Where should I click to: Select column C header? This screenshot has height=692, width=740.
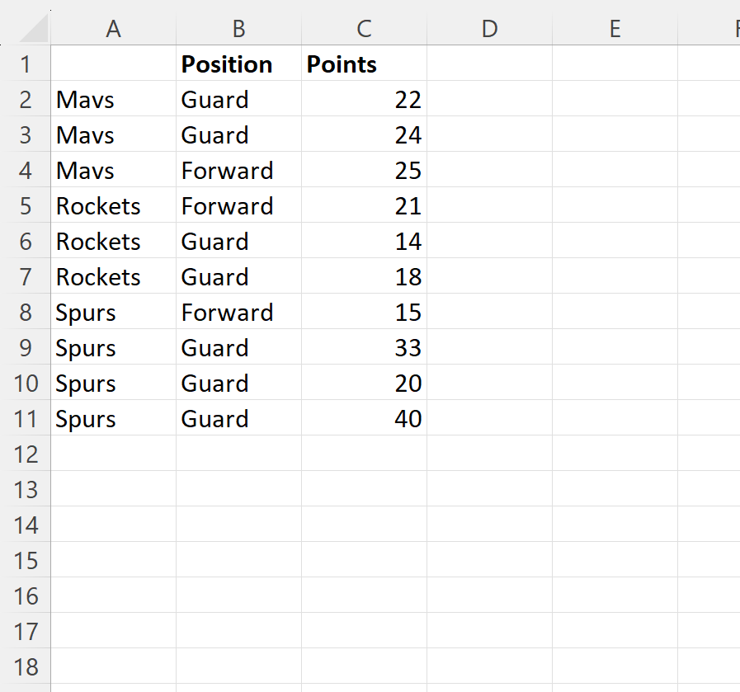[364, 28]
